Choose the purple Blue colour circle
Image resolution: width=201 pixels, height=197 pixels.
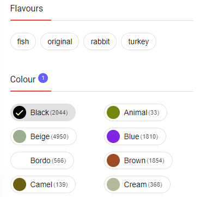(x=113, y=136)
